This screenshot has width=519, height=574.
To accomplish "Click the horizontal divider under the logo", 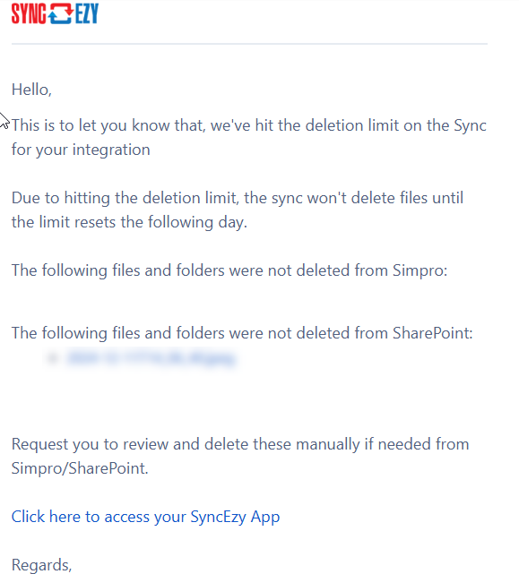I will 249,44.
